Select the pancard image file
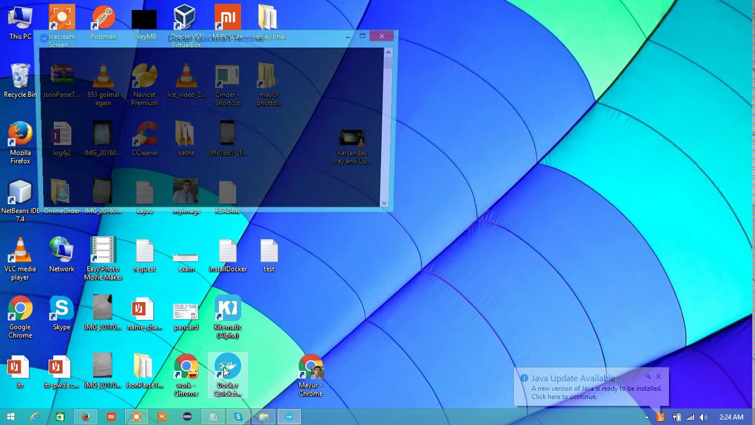 pos(186,316)
